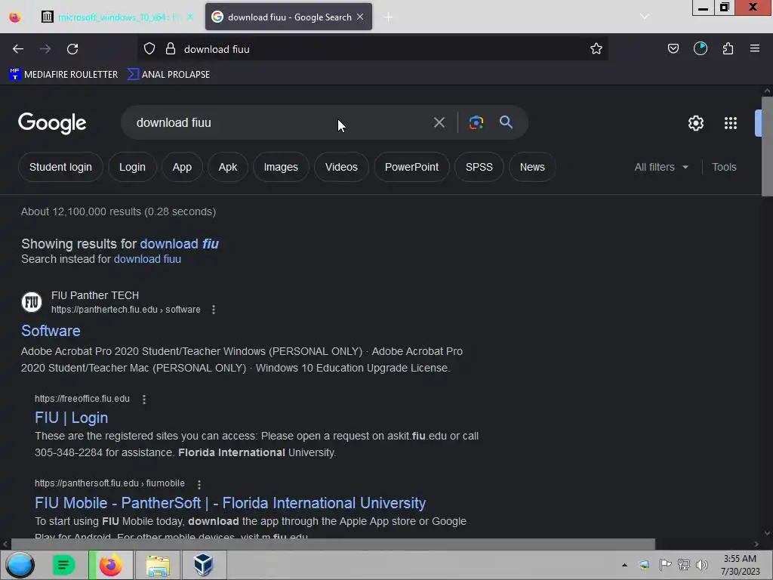
Task: Click the horizontal page scrollbar
Action: tap(333, 544)
